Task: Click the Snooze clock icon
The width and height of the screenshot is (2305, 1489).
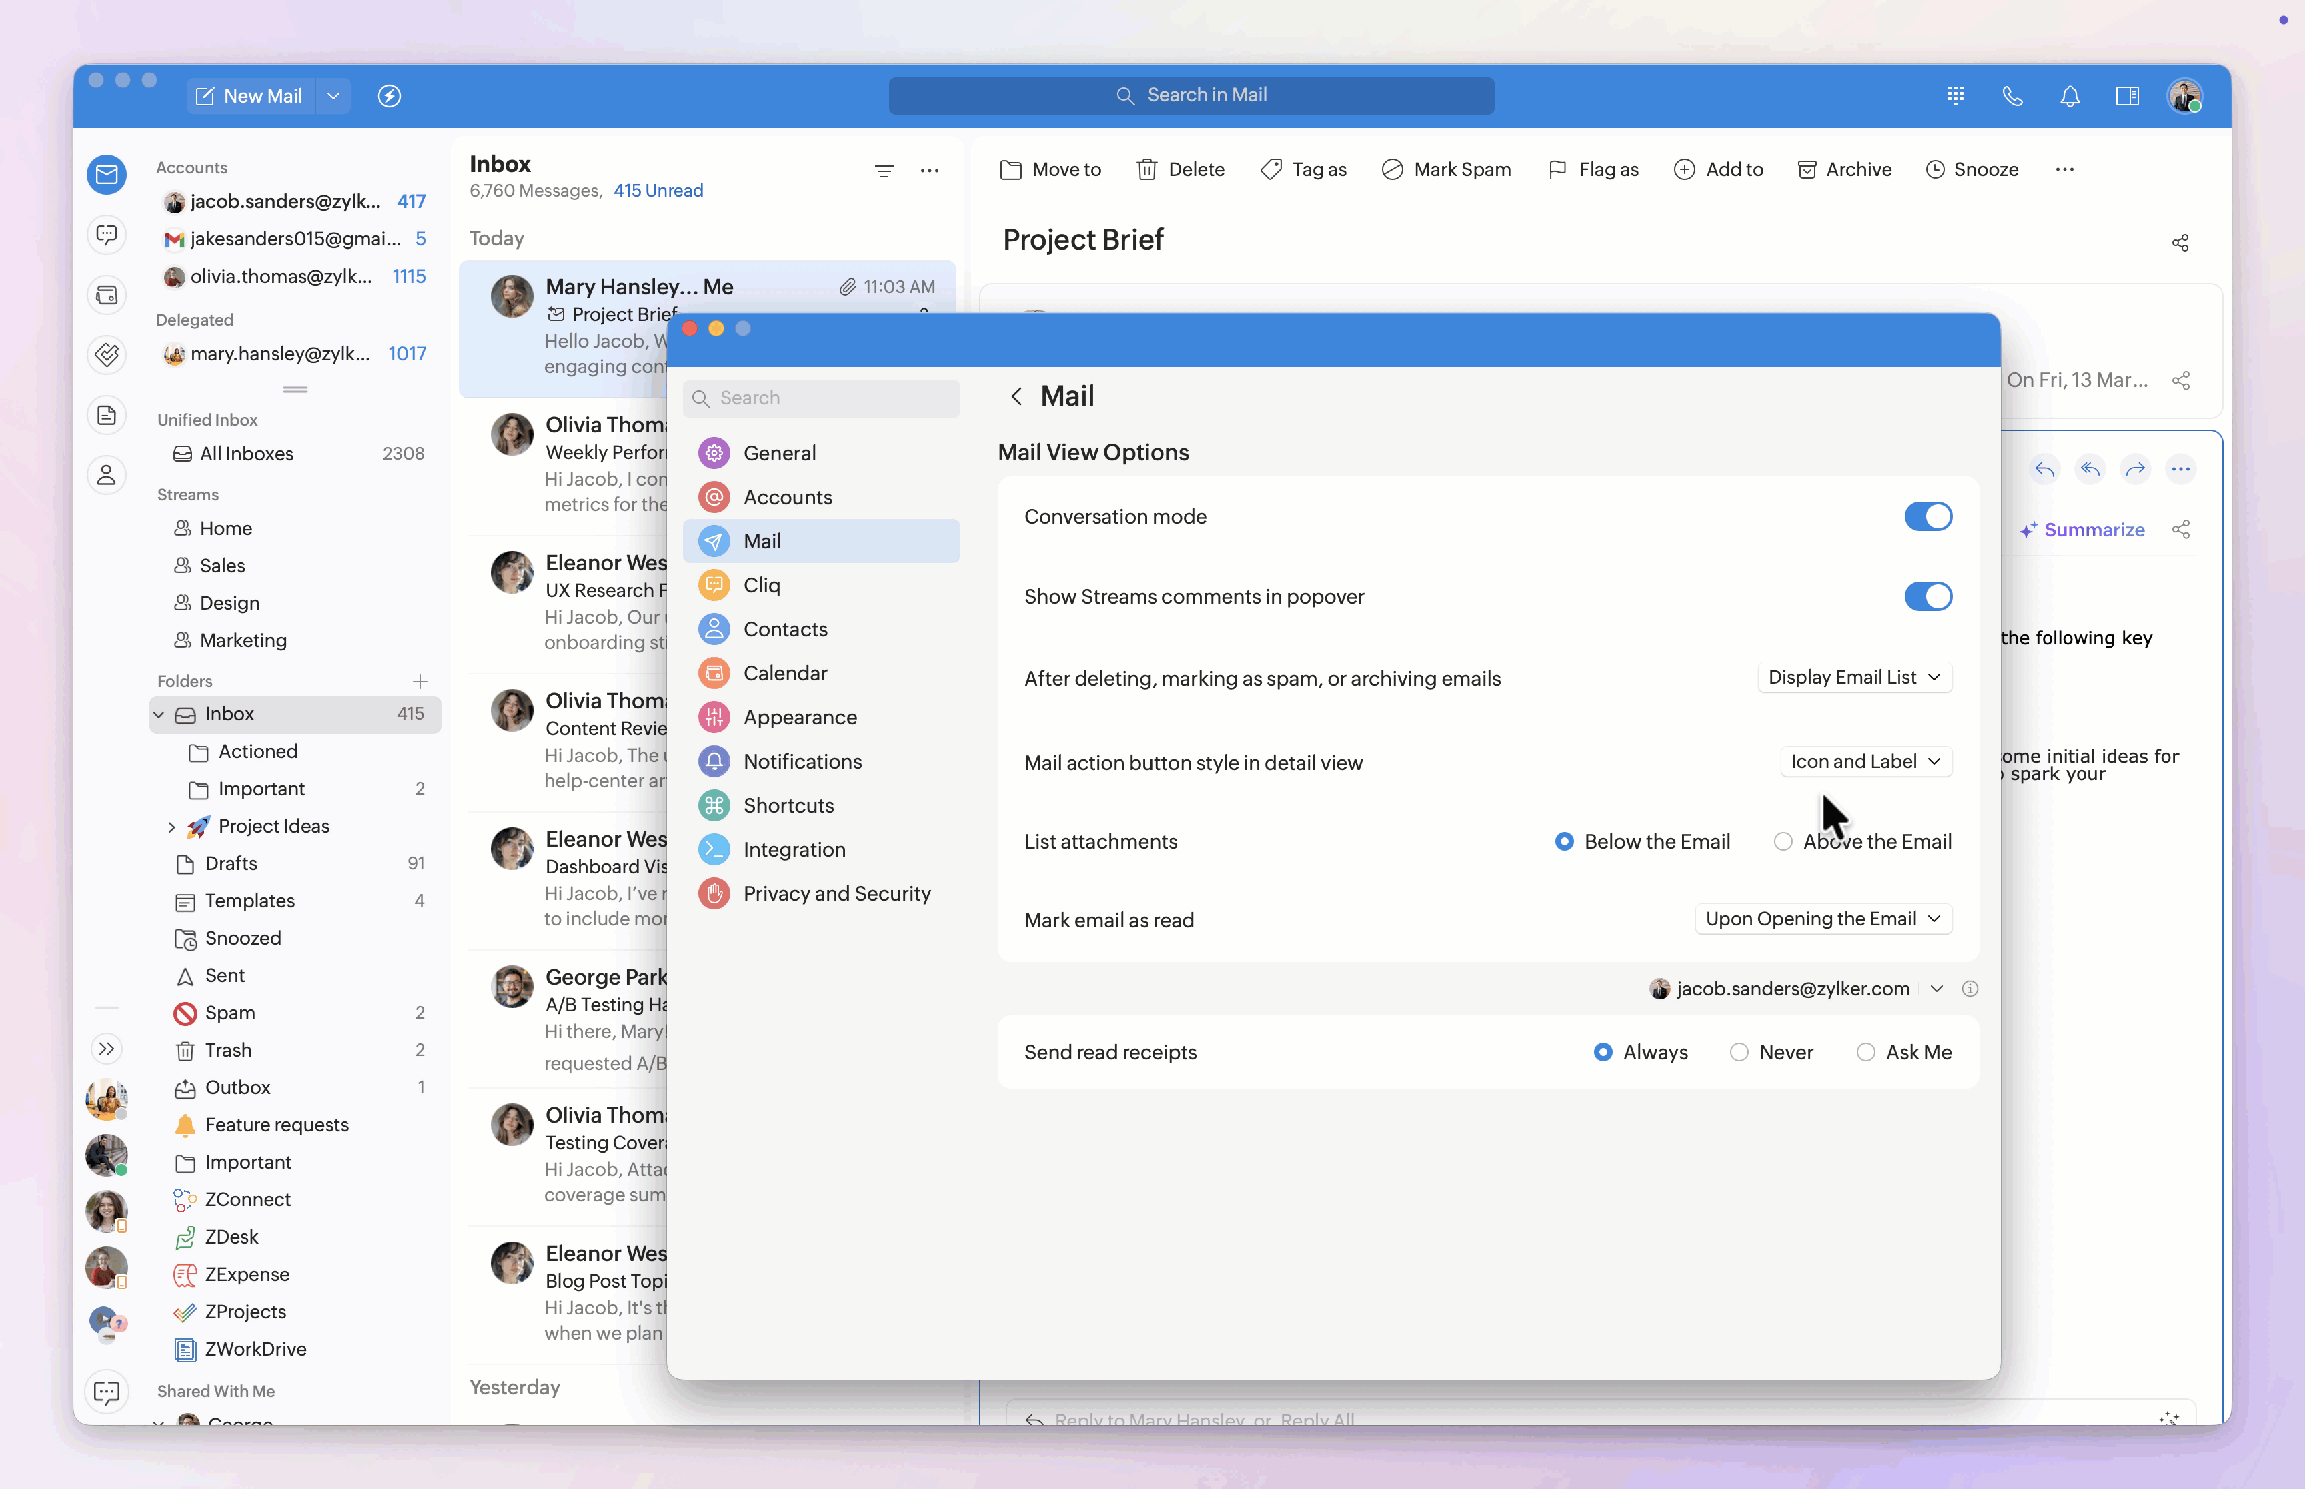Action: click(x=1935, y=169)
